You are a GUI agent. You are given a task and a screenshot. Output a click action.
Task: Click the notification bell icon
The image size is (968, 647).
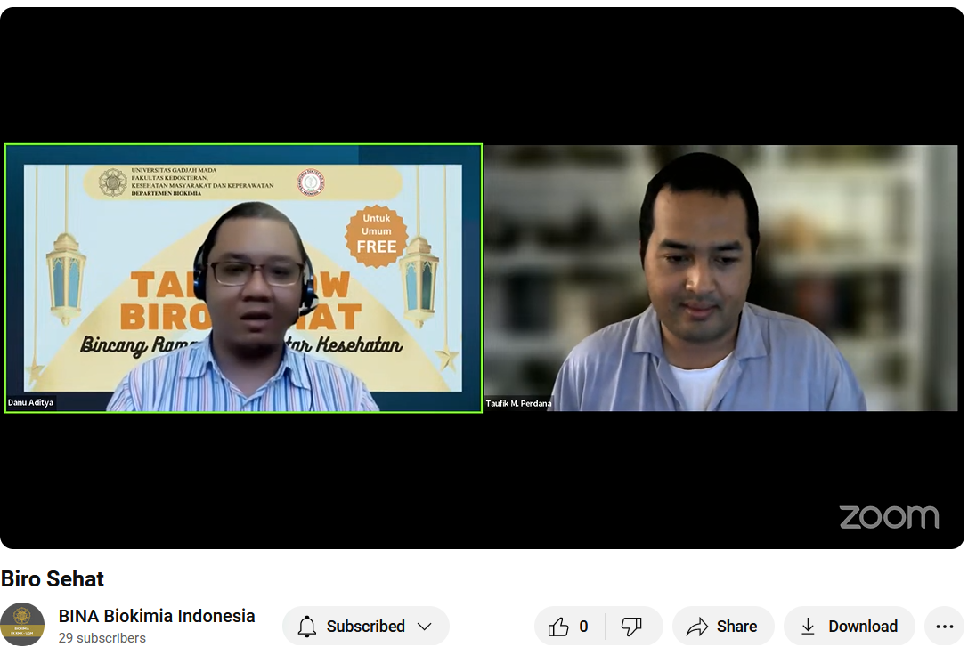307,627
